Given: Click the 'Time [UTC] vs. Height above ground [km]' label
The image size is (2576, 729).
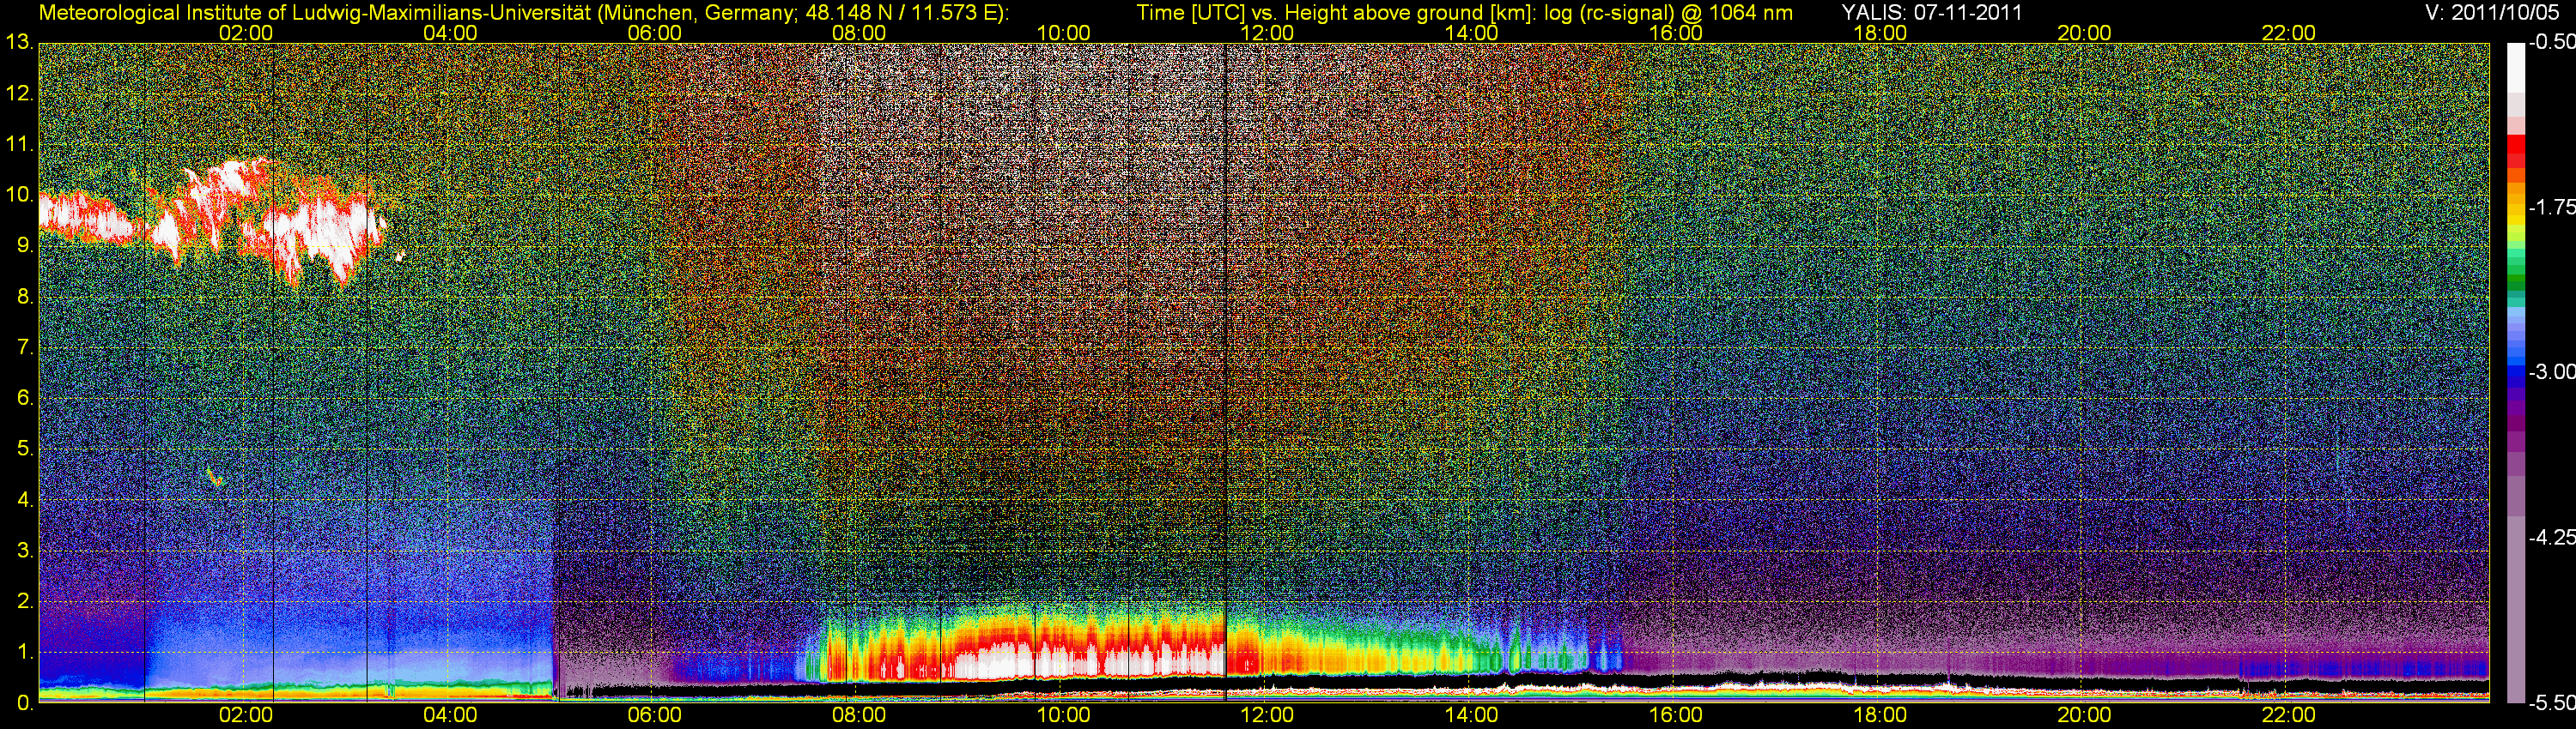Looking at the screenshot, I should point(1336,13).
